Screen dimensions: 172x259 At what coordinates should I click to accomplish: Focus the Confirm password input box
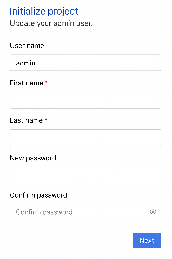pos(85,212)
